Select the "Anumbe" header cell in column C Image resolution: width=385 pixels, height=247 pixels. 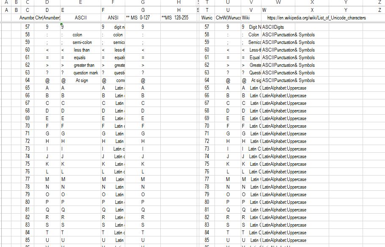coord(27,18)
